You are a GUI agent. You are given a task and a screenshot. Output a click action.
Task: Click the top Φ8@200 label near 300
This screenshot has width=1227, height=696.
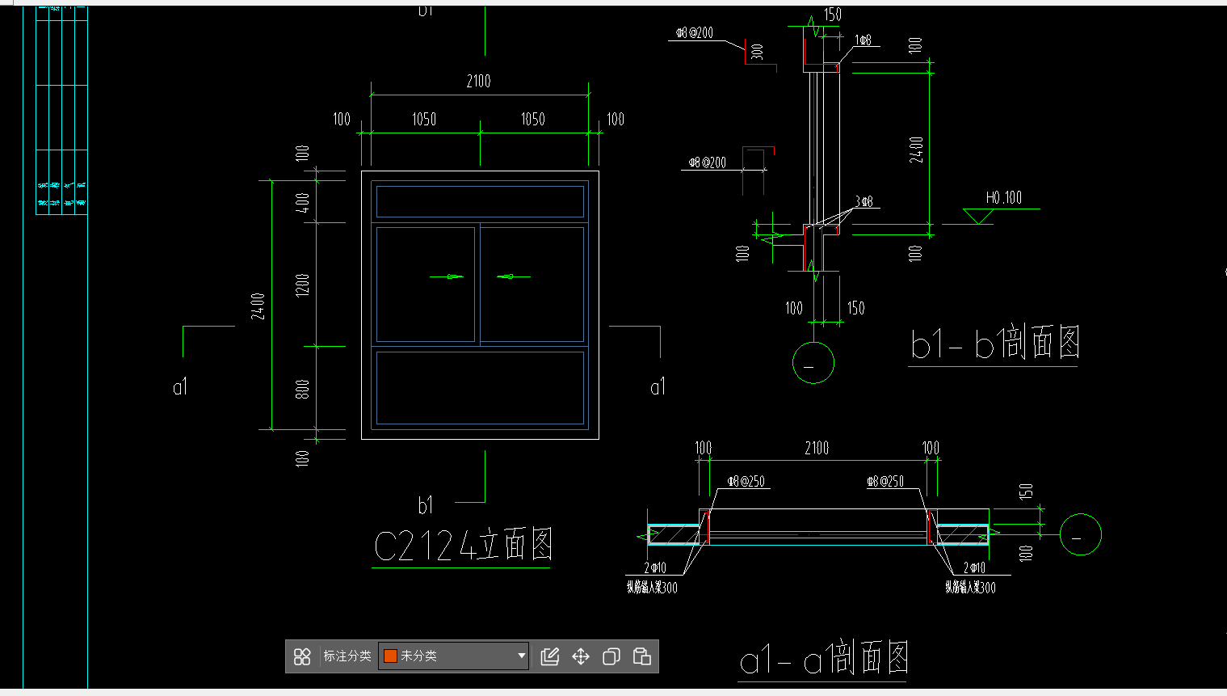pyautogui.click(x=695, y=33)
